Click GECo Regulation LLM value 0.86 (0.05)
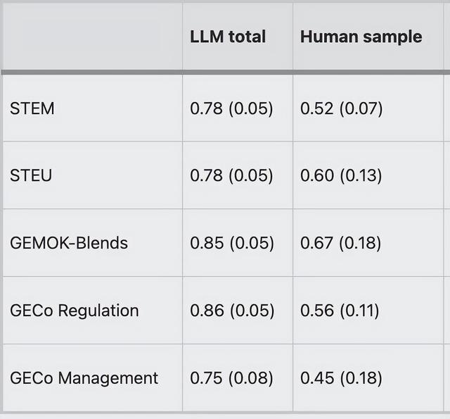 [231, 311]
